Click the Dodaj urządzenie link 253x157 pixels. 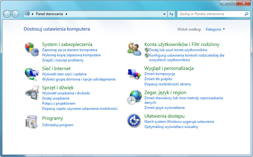pos(56,98)
